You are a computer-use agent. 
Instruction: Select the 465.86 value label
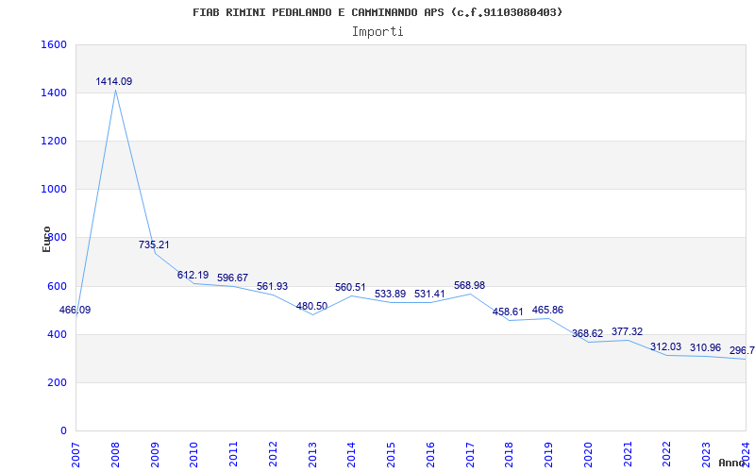547,310
